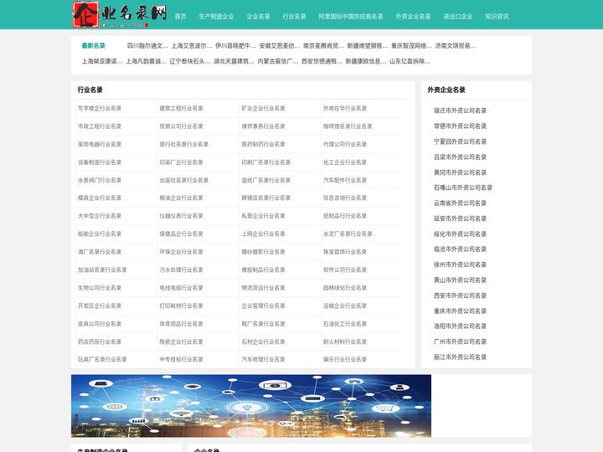Open 西安市外资公司名录
The width and height of the screenshot is (603, 452).
(460, 295)
